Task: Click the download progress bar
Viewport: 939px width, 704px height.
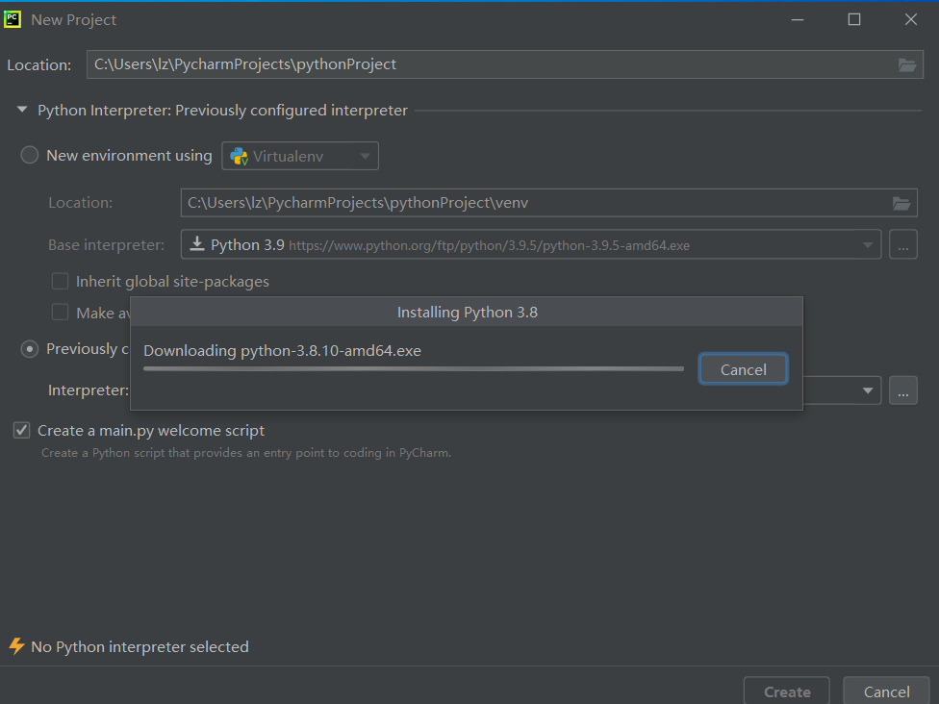Action: (x=414, y=368)
